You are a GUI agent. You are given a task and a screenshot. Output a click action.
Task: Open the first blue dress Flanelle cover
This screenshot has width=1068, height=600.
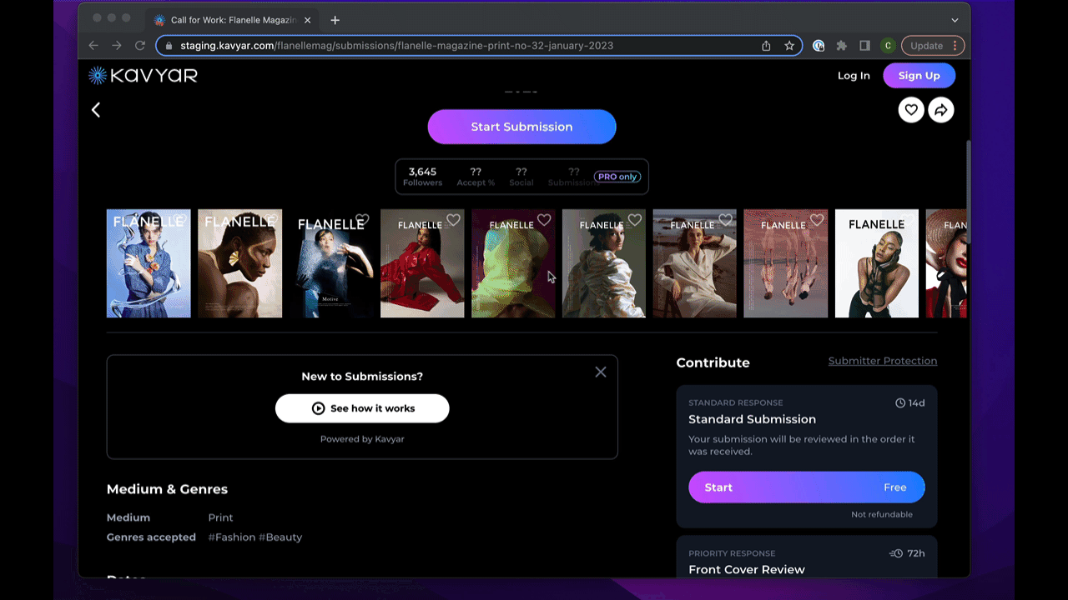(149, 263)
